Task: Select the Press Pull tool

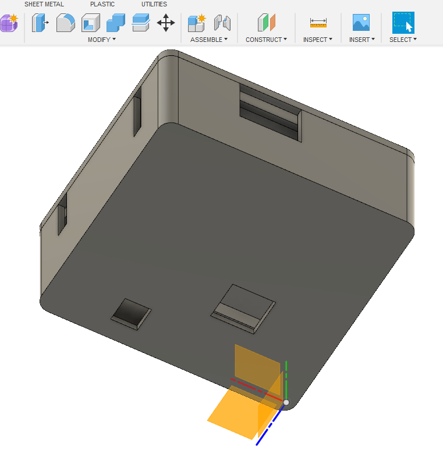Action: click(40, 23)
